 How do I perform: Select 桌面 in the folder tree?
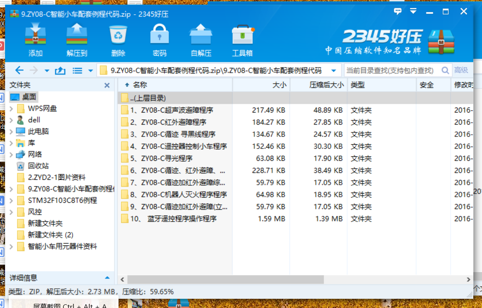click(x=23, y=97)
